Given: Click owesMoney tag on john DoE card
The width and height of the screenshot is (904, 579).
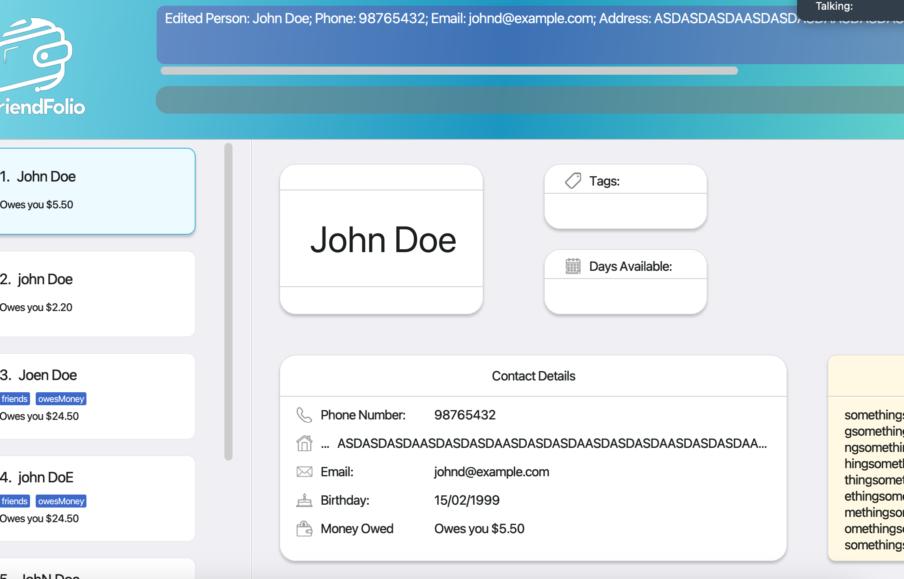Looking at the screenshot, I should tap(61, 501).
